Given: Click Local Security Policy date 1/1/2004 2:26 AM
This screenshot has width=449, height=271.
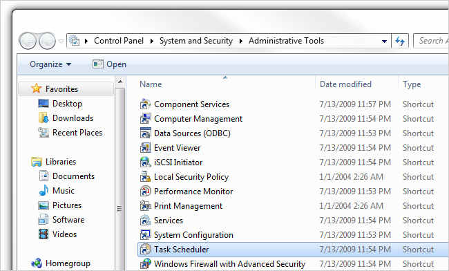Looking at the screenshot, I should tap(352, 177).
